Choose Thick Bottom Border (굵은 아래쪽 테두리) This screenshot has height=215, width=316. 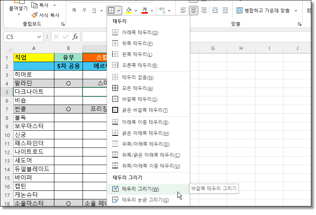tap(149, 133)
